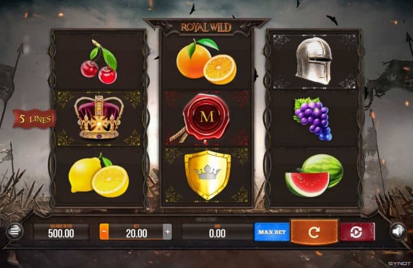Click the MAX BET button

click(x=272, y=232)
